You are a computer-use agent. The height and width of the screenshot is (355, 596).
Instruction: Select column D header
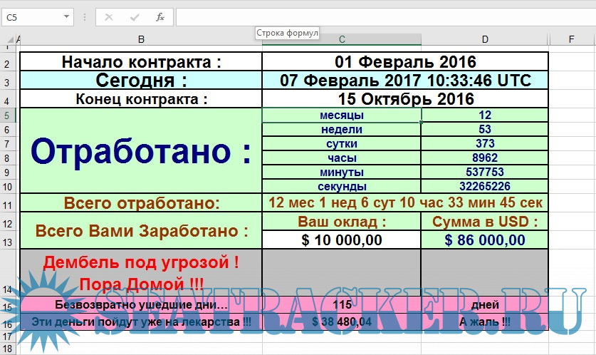pyautogui.click(x=484, y=38)
